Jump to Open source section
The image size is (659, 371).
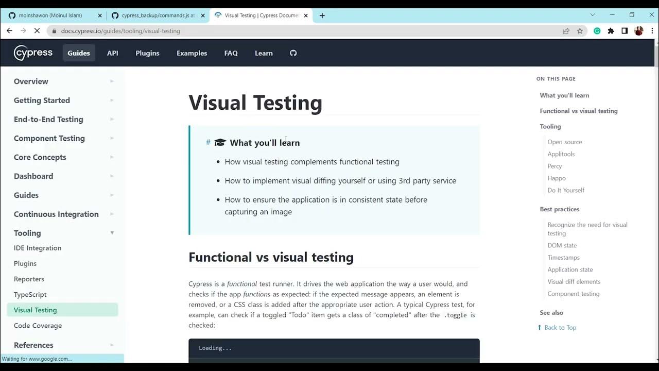565,142
